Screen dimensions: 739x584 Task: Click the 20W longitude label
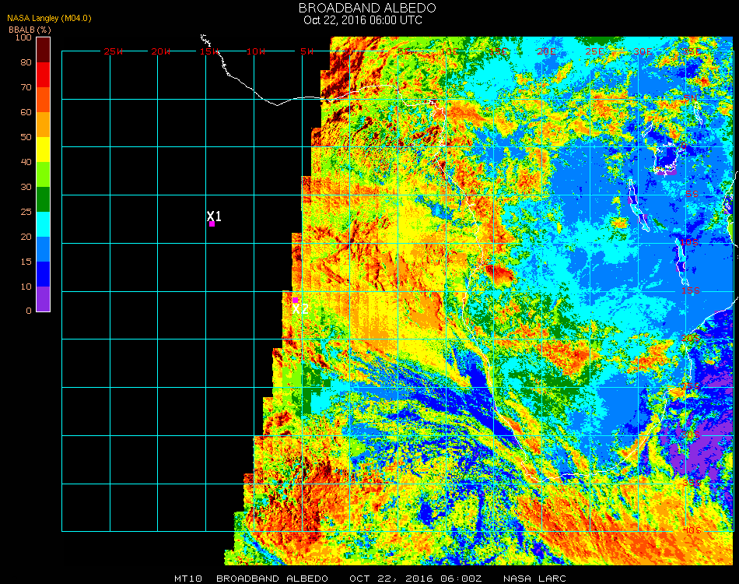click(x=161, y=51)
